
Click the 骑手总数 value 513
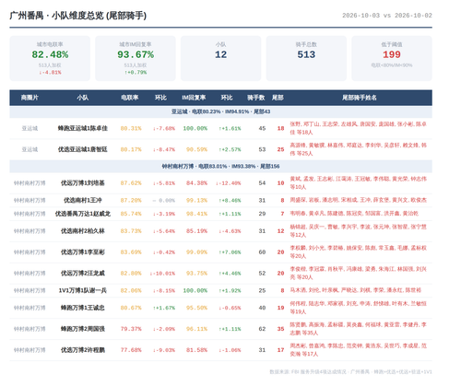click(306, 54)
